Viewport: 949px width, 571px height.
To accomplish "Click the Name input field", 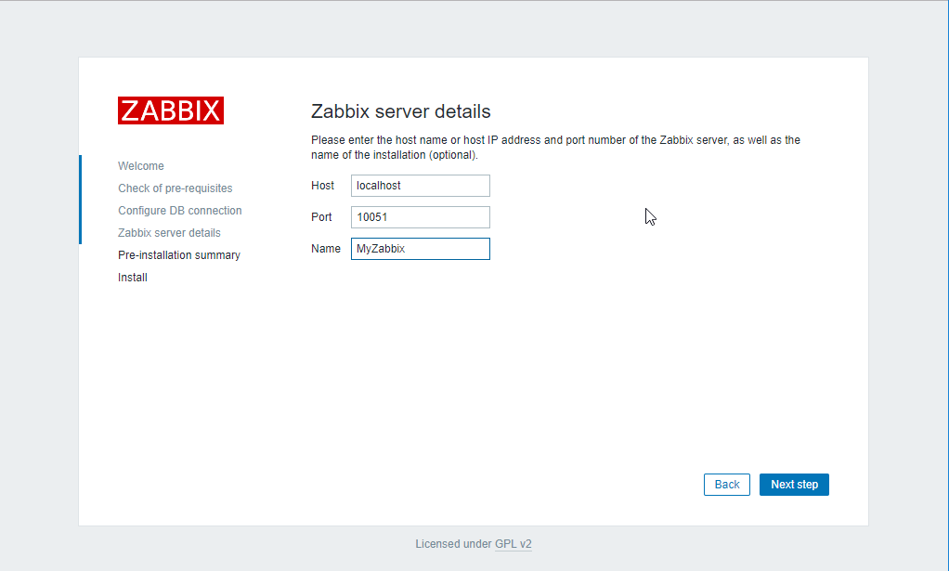I will (x=420, y=249).
